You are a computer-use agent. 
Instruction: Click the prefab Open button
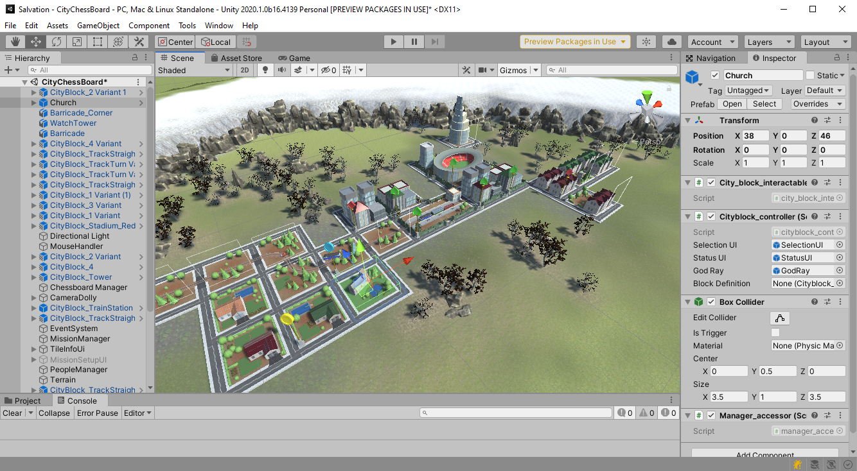tap(732, 104)
